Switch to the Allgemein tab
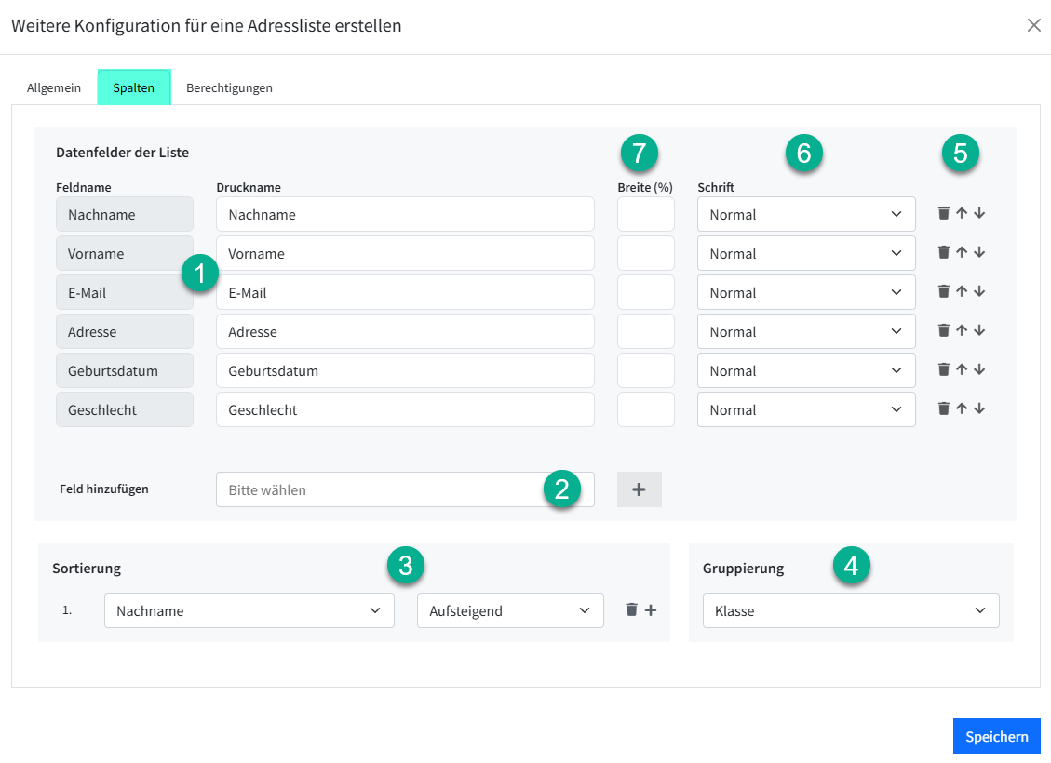The width and height of the screenshot is (1051, 763). 54,88
